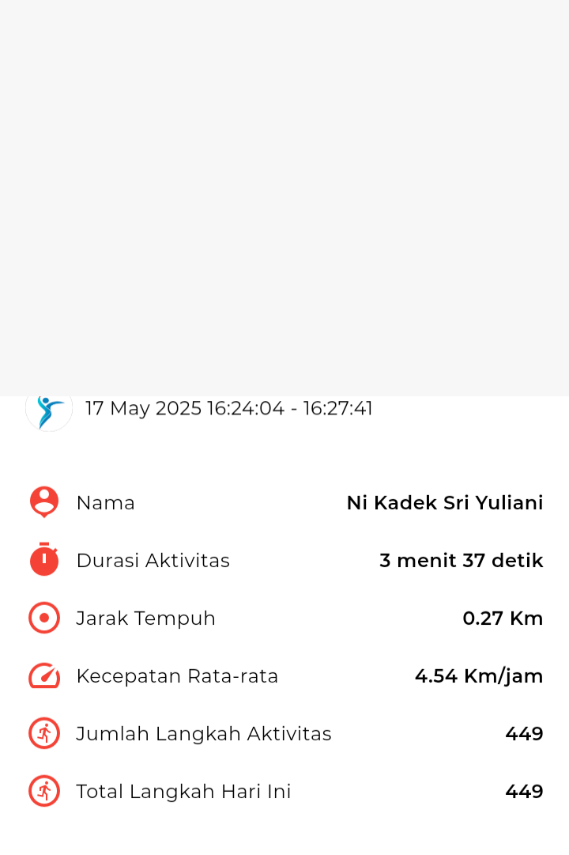Image resolution: width=569 pixels, height=855 pixels.
Task: Click the runner icon for Jumlah Langkah Aktivitas
Action: [x=44, y=733]
